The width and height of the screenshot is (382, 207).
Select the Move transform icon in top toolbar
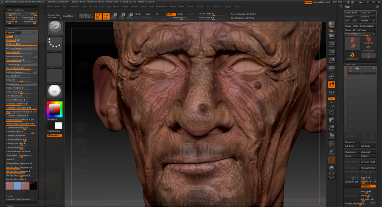click(114, 16)
